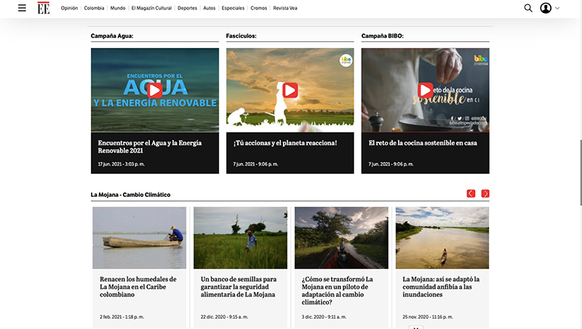Open the Revista Vea menu item
The height and width of the screenshot is (329, 582).
coord(287,8)
